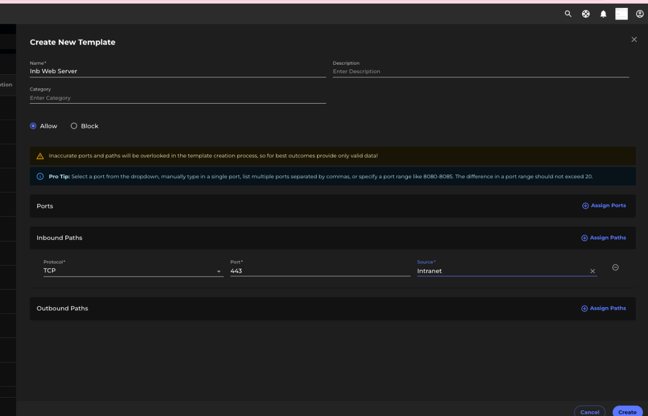Click the blue Pro Tip info icon
The height and width of the screenshot is (416, 648).
pos(40,177)
